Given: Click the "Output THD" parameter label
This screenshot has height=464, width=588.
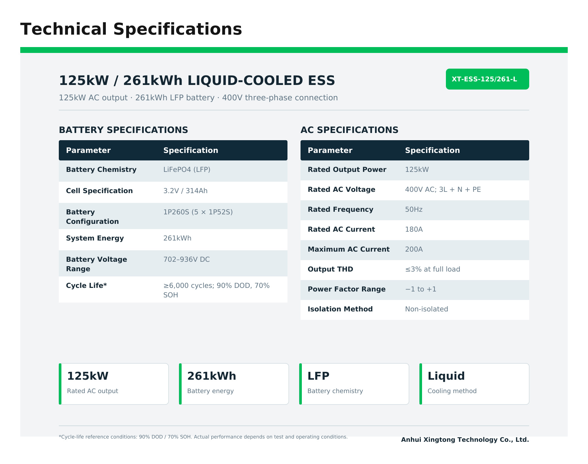Looking at the screenshot, I should (330, 269).
